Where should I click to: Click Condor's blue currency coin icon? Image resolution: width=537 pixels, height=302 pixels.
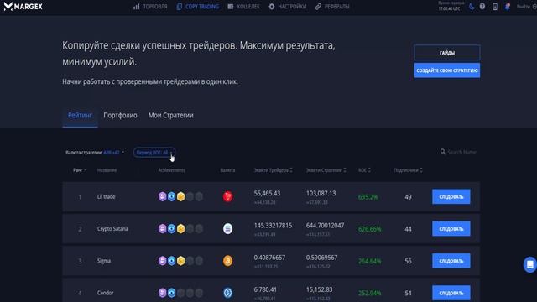[227, 293]
